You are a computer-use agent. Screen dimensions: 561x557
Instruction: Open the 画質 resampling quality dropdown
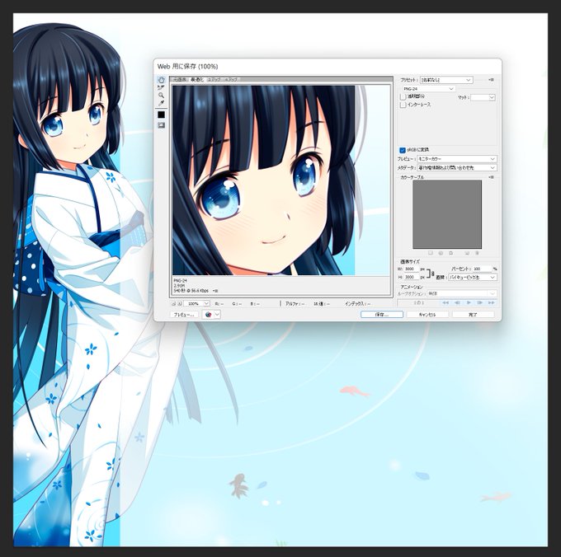coord(472,277)
